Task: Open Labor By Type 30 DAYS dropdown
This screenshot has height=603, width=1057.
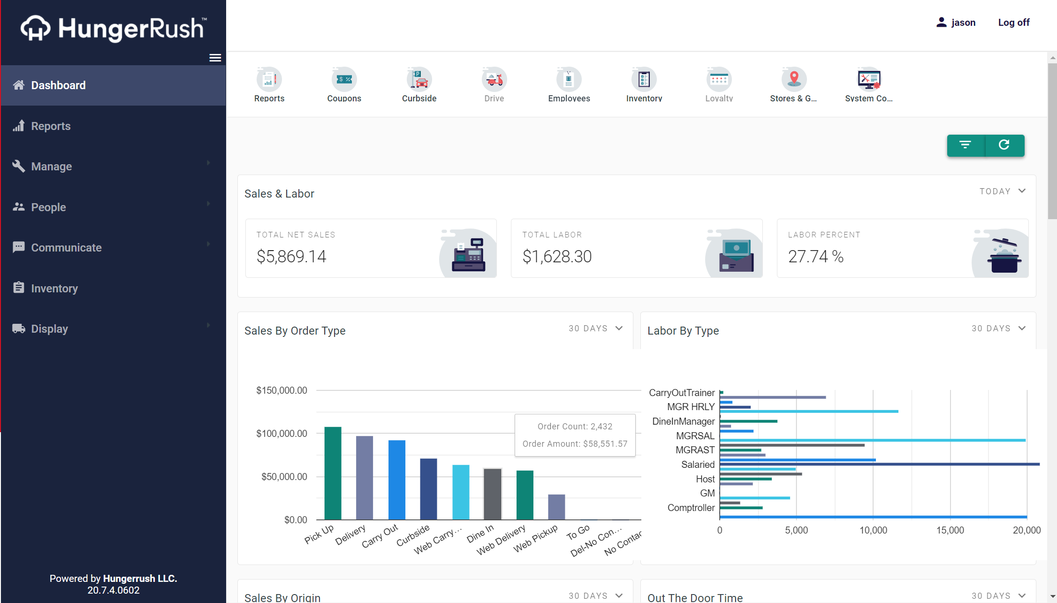Action: click(x=998, y=328)
